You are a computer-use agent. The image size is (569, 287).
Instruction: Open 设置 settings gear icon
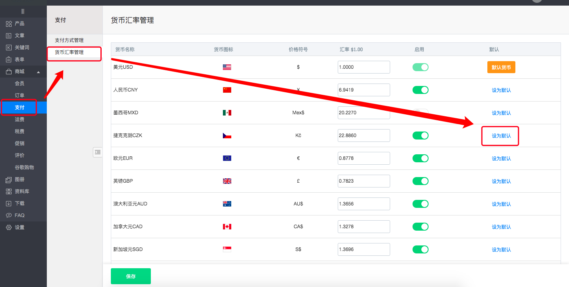coord(9,227)
